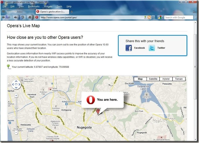Open the search engine selector dropdown arrow
Viewport: 199px width, 143px height.
click(163, 17)
